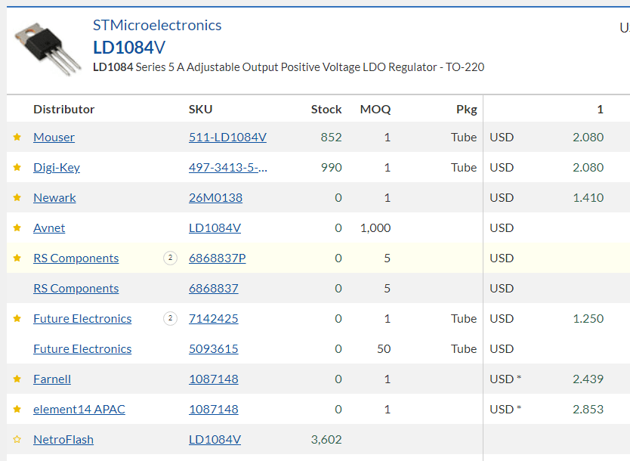This screenshot has height=461, width=630.
Task: Open NetroFlash SKU LD1084V
Action: click(215, 440)
